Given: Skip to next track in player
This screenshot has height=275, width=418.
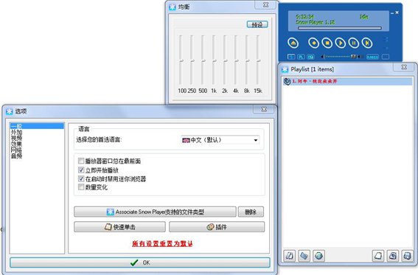Looking at the screenshot, I should tap(367, 43).
